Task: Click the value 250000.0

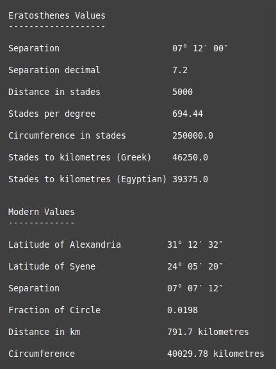Action: click(193, 136)
